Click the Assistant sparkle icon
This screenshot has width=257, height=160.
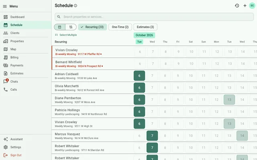pos(6,139)
